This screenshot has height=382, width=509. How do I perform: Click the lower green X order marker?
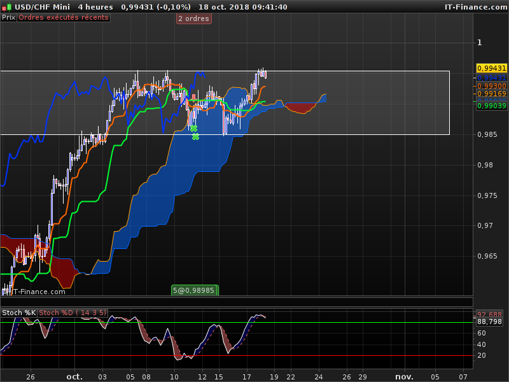coord(195,136)
